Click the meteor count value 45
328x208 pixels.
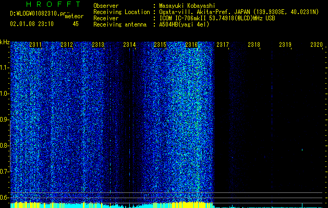tap(76, 24)
